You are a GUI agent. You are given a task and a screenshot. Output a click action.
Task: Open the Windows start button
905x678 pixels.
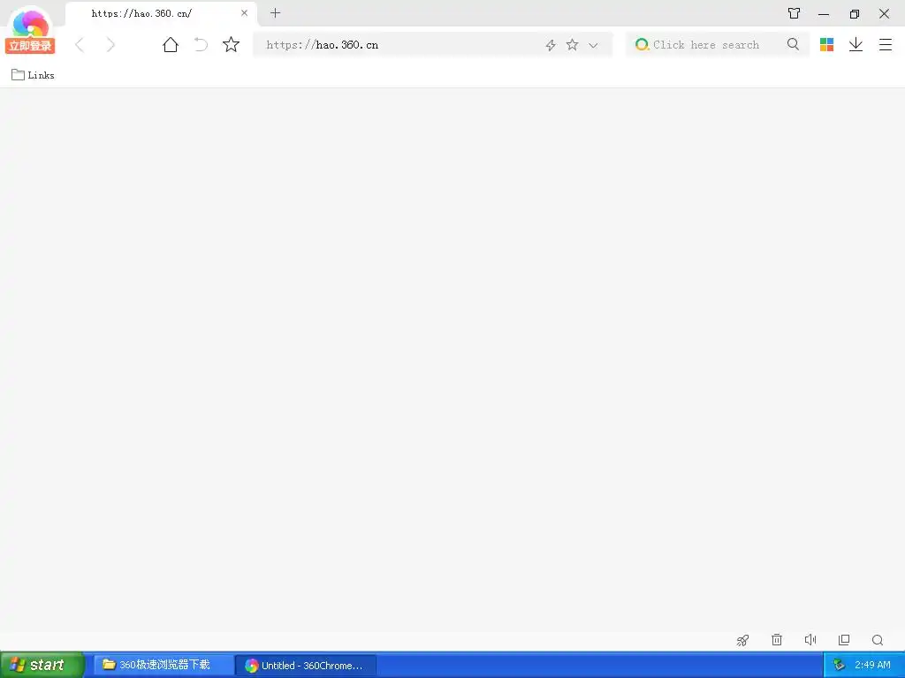(x=42, y=665)
